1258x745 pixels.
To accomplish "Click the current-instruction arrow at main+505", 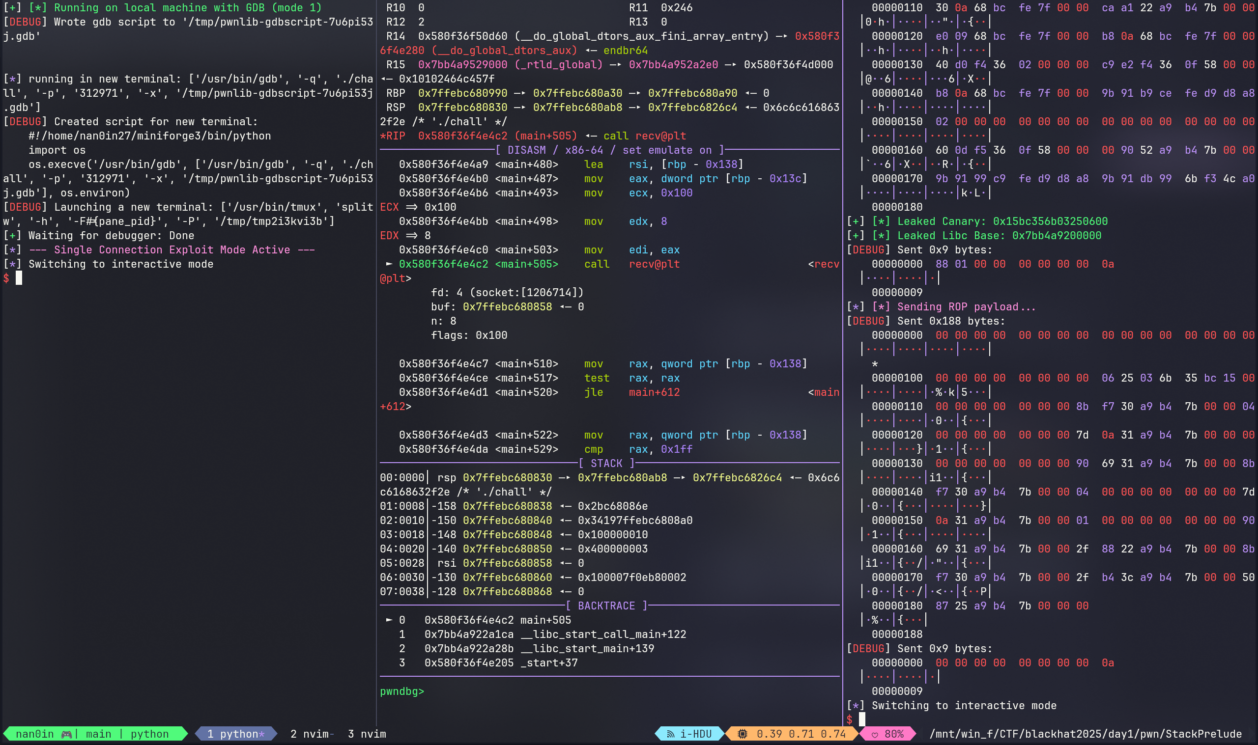I will (389, 264).
